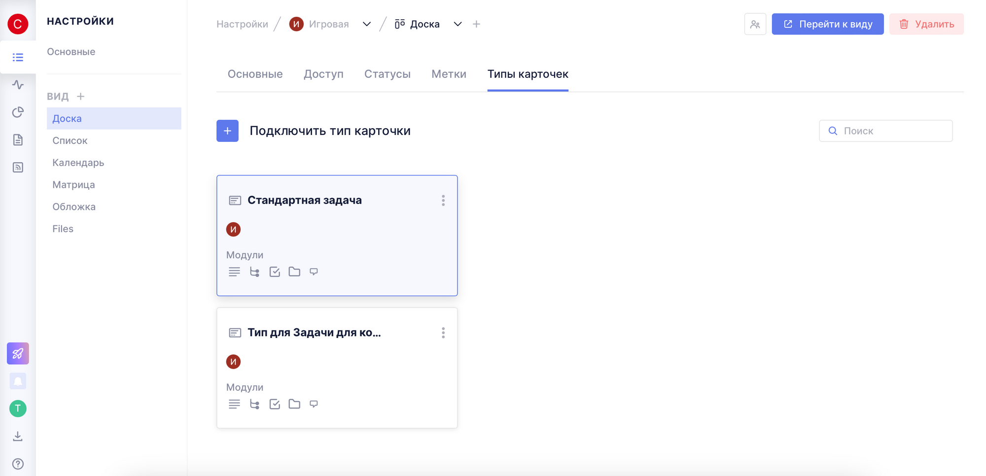Screen dimensions: 986x476
Task: Click the purple rocket icon
Action: tap(18, 353)
